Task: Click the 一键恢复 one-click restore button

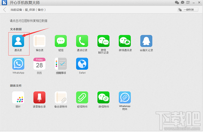Action: tap(188, 9)
